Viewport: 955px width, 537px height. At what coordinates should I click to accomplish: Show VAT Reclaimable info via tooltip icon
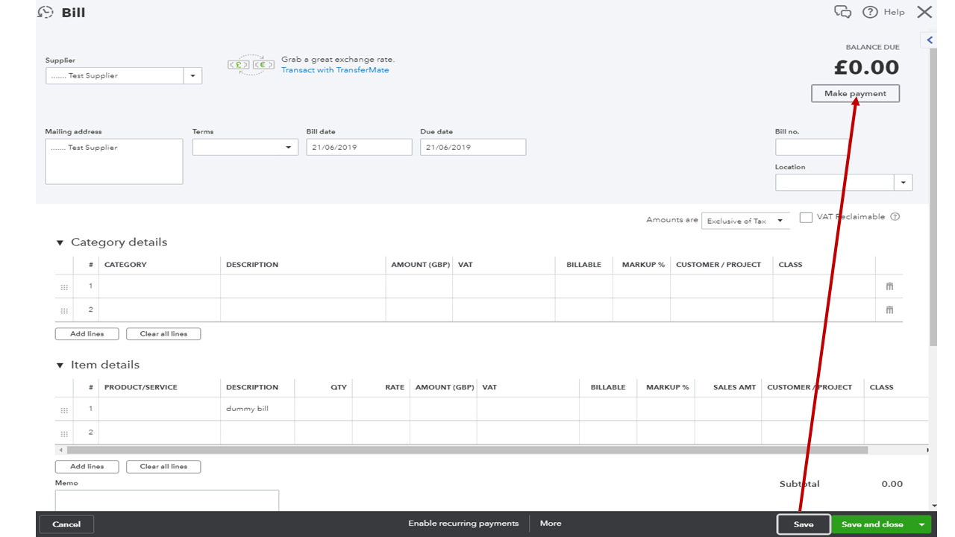895,216
